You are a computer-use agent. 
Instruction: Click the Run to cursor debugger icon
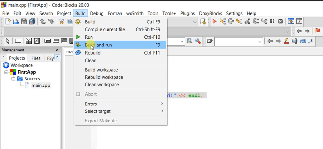(223, 21)
